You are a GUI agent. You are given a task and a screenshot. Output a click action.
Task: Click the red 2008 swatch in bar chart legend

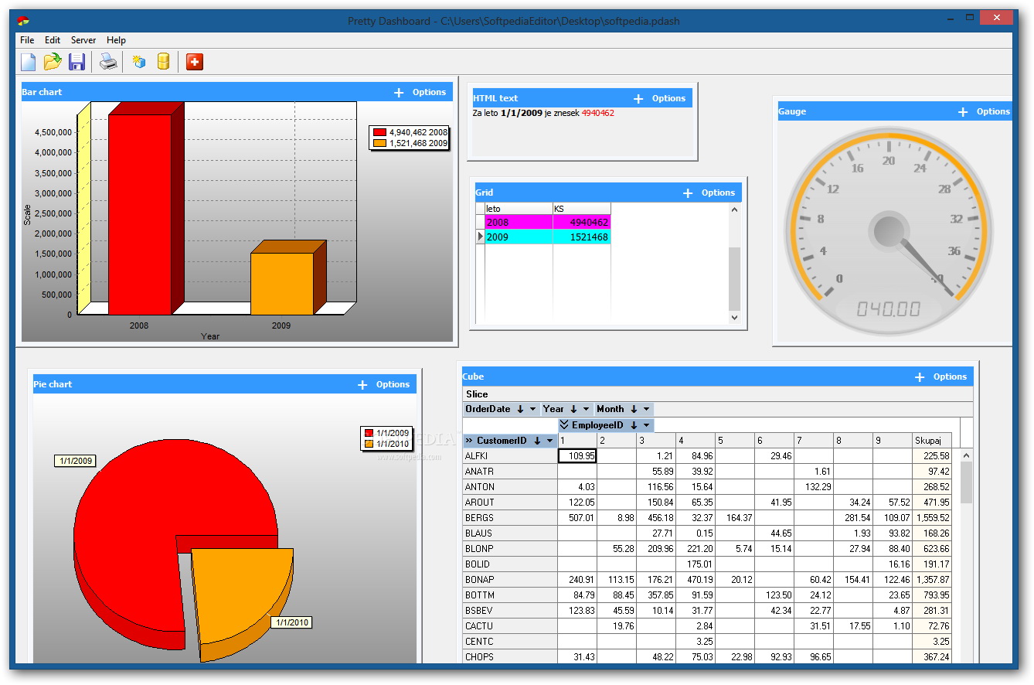pyautogui.click(x=379, y=132)
